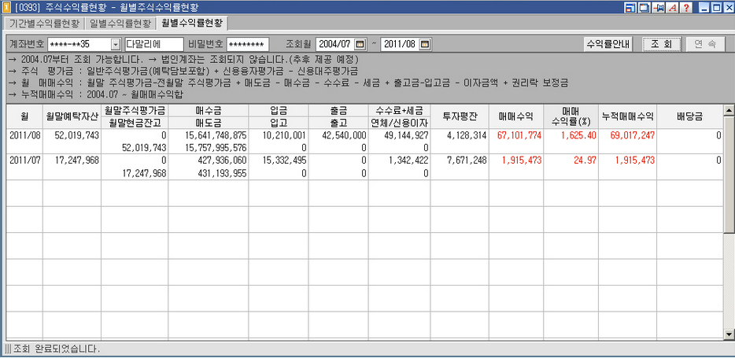
Task: Switch to the 기간별수익률현황 tab
Action: (45, 23)
